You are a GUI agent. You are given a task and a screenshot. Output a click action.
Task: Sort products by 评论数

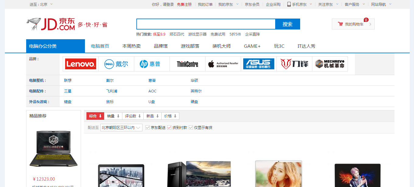(133, 116)
